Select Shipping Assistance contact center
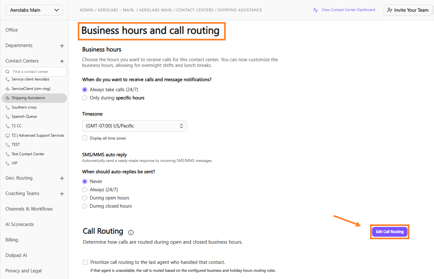 click(x=34, y=98)
